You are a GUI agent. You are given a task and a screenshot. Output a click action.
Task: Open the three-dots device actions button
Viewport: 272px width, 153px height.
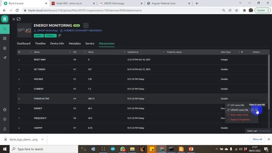click(86, 25)
